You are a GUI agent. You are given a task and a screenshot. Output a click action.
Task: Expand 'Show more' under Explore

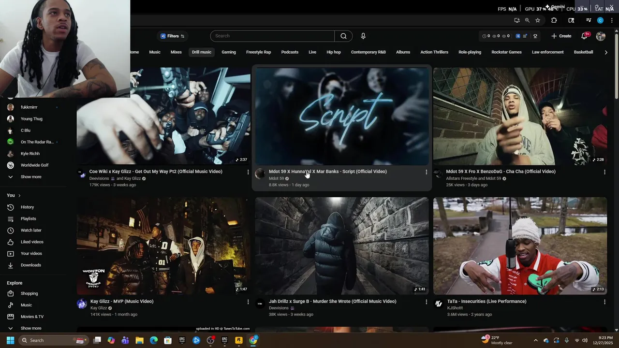point(30,328)
